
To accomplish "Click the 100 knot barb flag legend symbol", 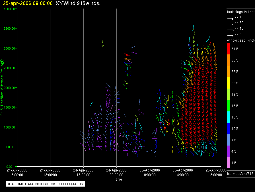I will coord(231,19).
